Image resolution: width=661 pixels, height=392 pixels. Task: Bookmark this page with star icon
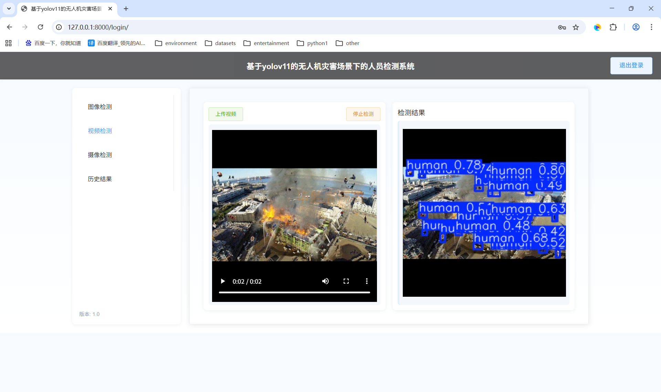tap(576, 28)
